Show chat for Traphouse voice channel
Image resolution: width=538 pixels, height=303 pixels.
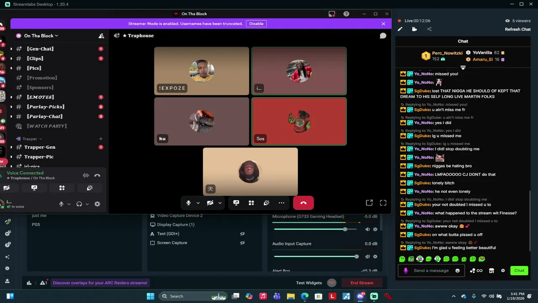[x=383, y=36]
